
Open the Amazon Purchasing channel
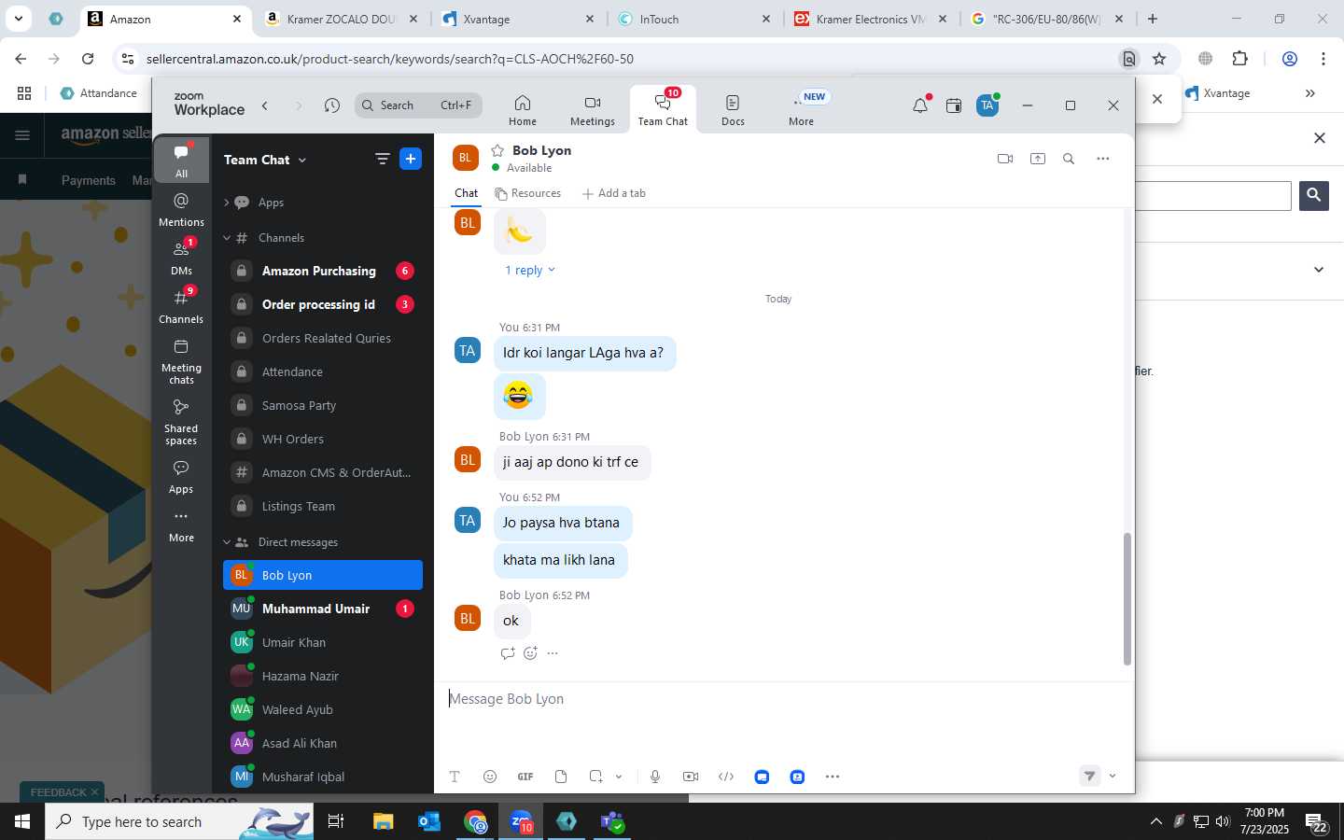point(323,271)
